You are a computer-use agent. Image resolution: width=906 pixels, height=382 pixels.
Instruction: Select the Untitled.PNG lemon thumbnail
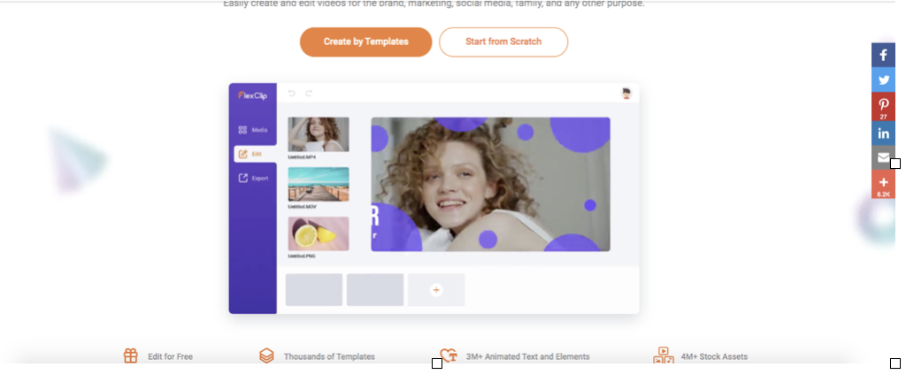click(319, 233)
